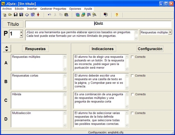Click scroll-up arrow in answer A field
The image size is (175, 135).
(65, 57)
